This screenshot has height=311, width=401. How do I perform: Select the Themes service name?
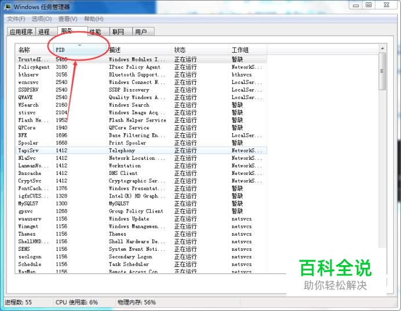(27, 234)
